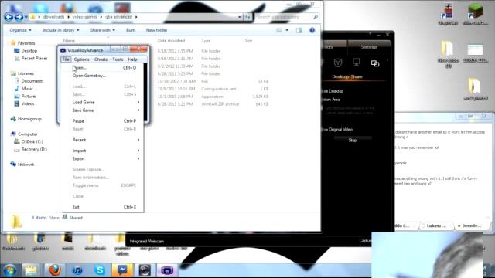Open the Share with dropdown
Screen dimensions: 495x278
103,30
